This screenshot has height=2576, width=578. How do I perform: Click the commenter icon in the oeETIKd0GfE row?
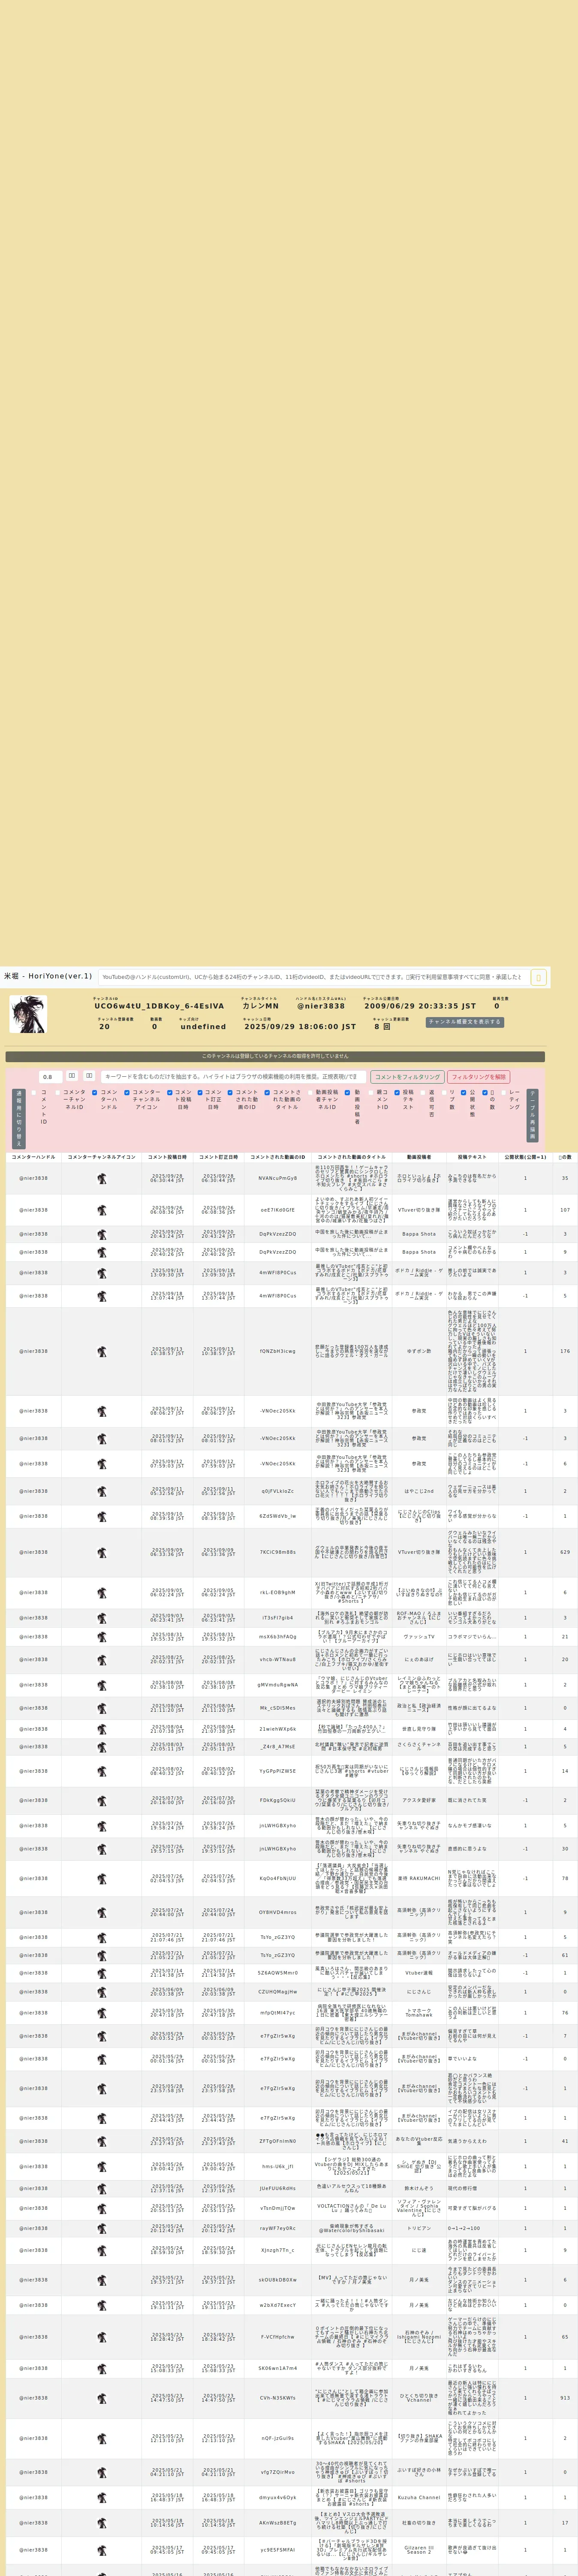click(102, 1210)
